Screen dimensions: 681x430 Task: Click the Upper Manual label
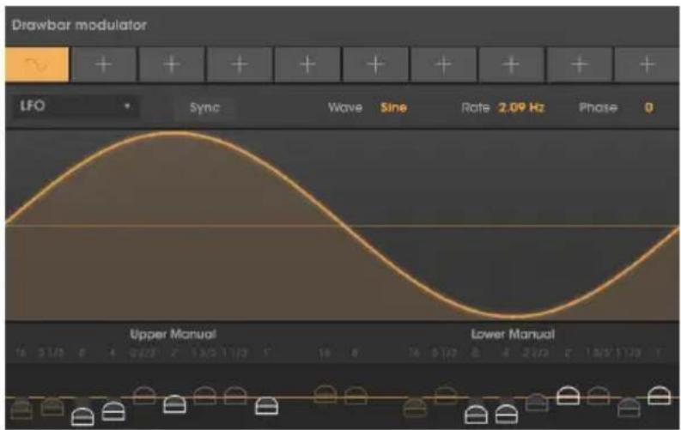click(173, 334)
